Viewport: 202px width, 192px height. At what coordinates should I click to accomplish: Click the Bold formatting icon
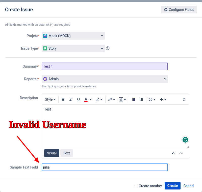pos(63,99)
